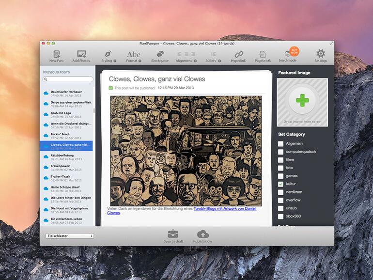373x280 pixels.
Task: Click the sidebar post list scrollbar
Action: point(94,111)
